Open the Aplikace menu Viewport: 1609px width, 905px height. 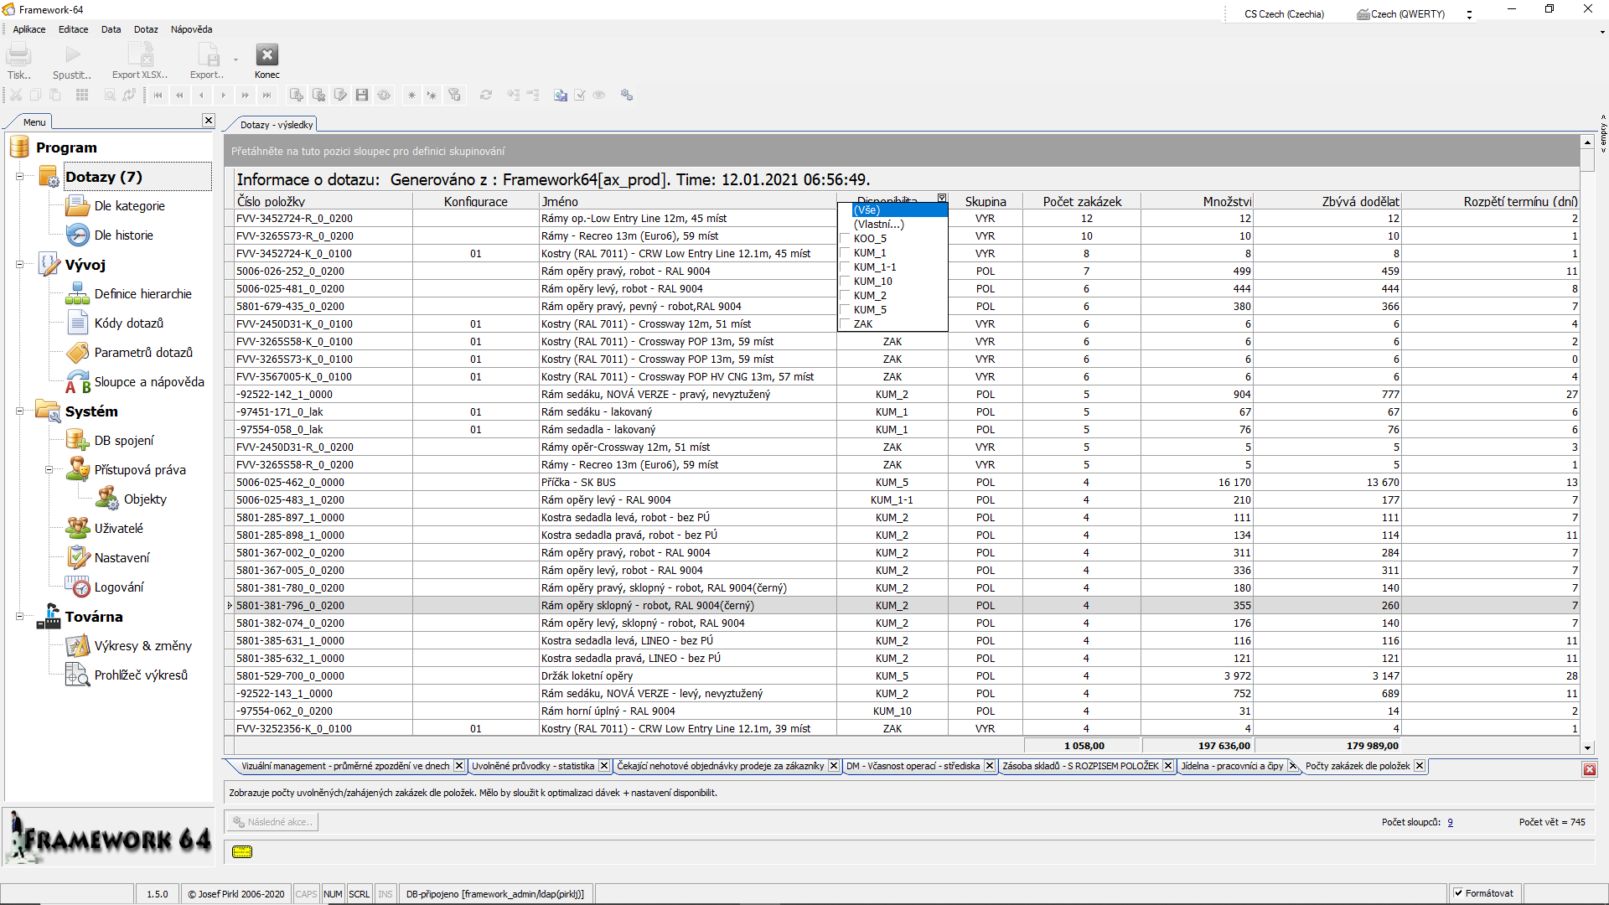point(29,29)
